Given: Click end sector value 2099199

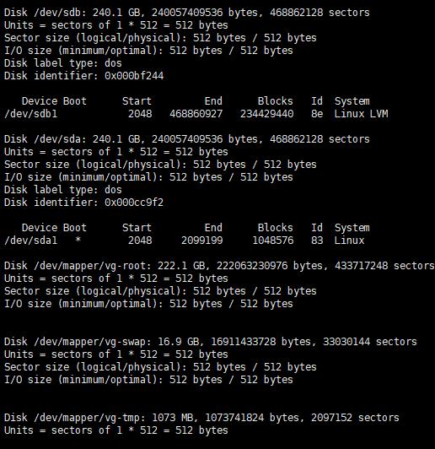Looking at the screenshot, I should pyautogui.click(x=202, y=241).
